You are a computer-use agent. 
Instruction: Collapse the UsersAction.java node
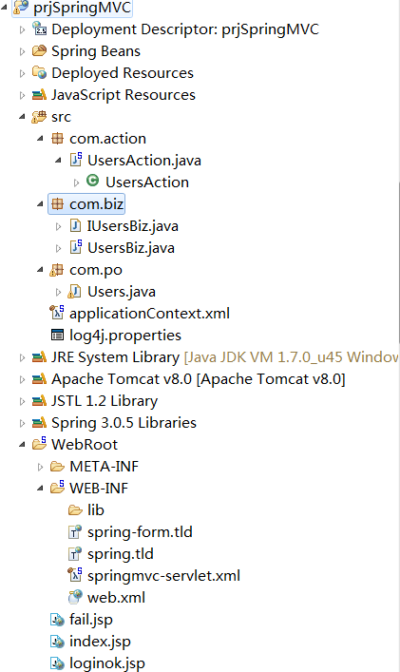(x=58, y=161)
